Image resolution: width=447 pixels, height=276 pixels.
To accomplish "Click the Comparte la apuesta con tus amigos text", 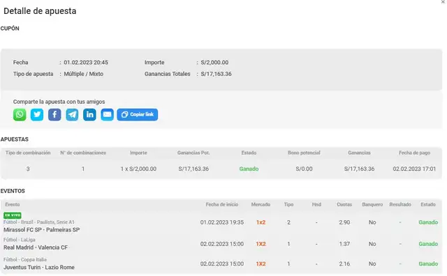I will tap(59, 102).
